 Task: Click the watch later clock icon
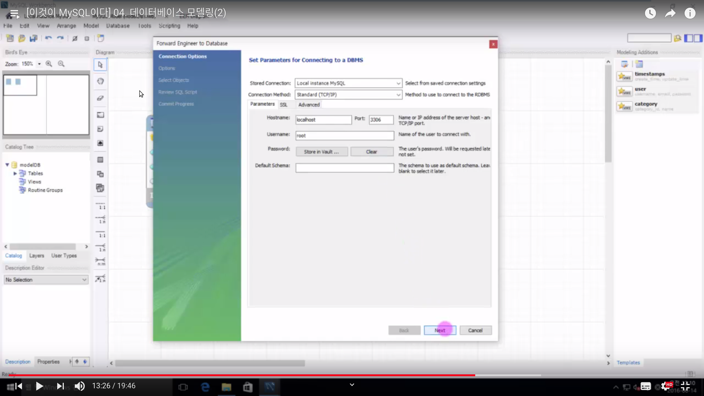click(x=650, y=14)
